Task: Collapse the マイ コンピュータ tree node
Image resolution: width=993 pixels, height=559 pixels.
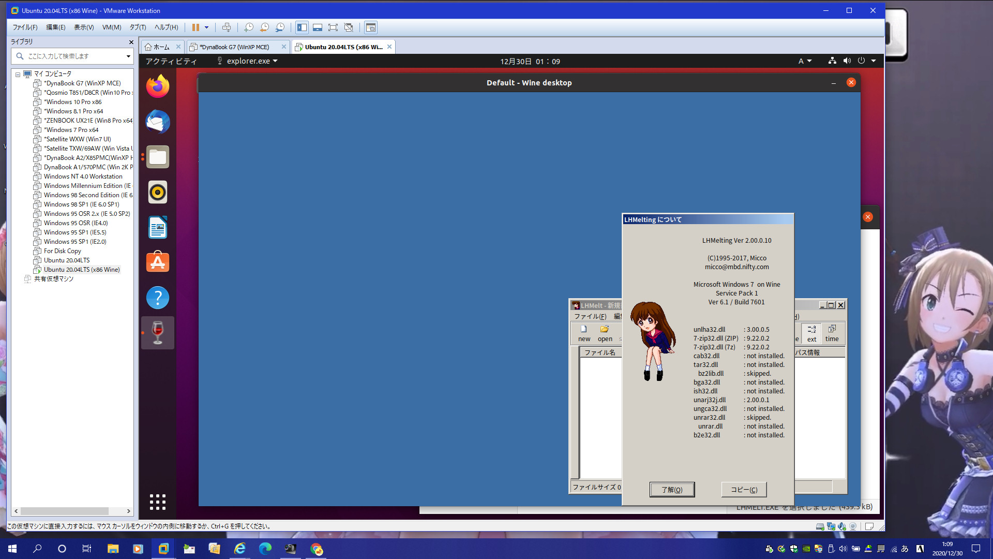Action: (x=18, y=74)
